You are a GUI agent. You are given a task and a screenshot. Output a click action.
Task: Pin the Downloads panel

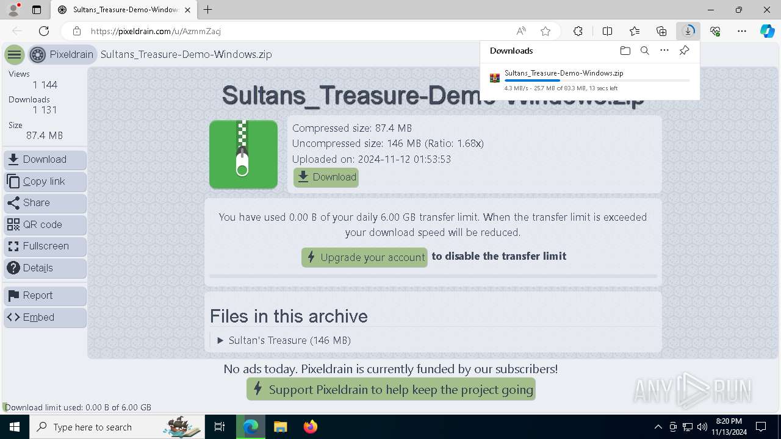684,51
